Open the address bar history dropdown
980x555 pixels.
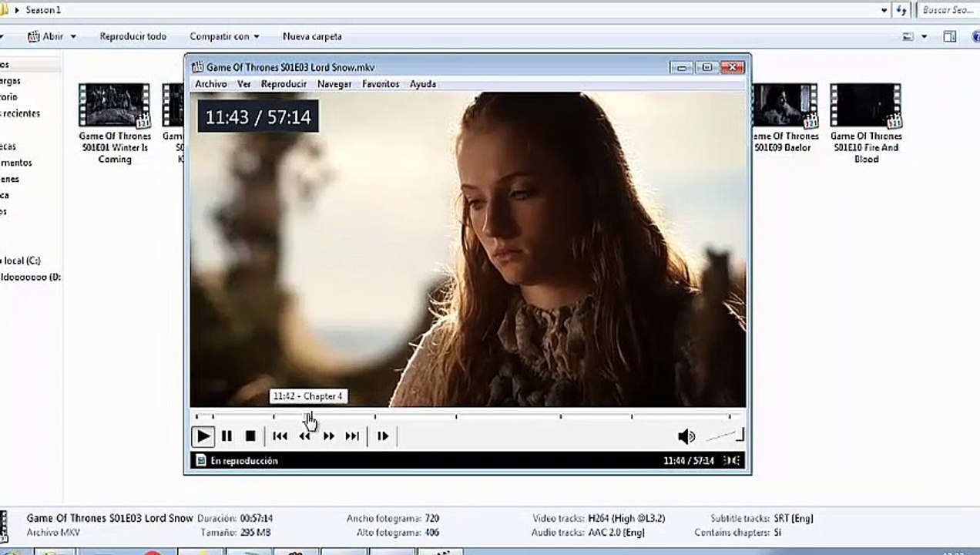pos(884,10)
